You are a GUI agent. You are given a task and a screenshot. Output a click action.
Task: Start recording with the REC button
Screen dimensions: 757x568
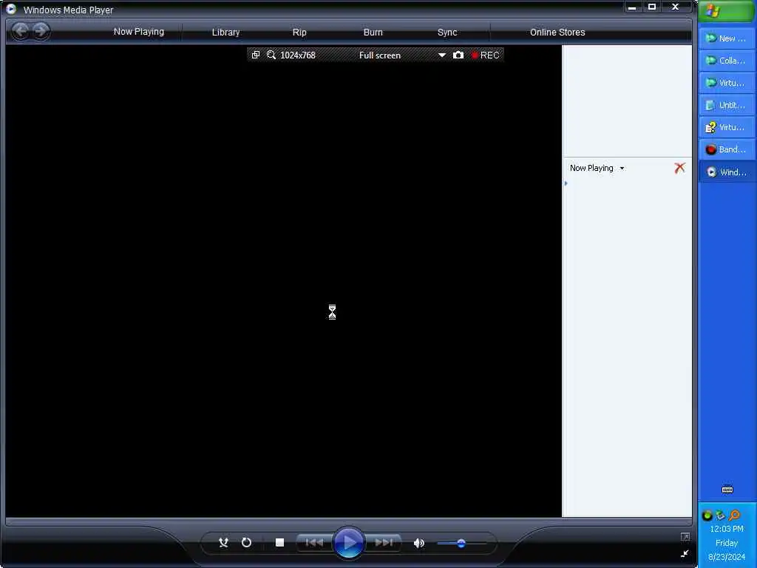click(x=485, y=55)
